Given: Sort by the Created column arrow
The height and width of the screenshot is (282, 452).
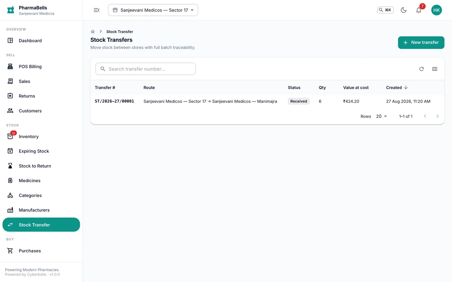Looking at the screenshot, I should coord(406,87).
